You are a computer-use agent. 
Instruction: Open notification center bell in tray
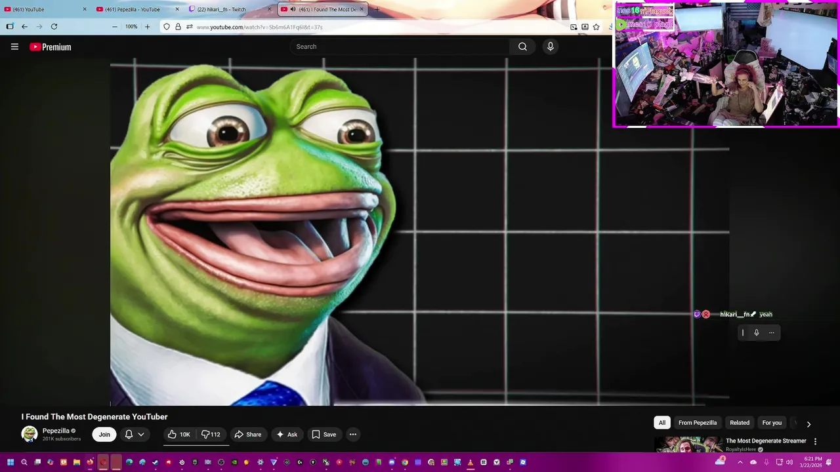coord(829,462)
